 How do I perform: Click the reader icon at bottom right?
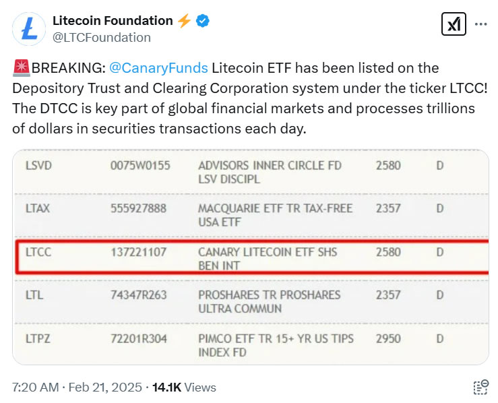480,387
